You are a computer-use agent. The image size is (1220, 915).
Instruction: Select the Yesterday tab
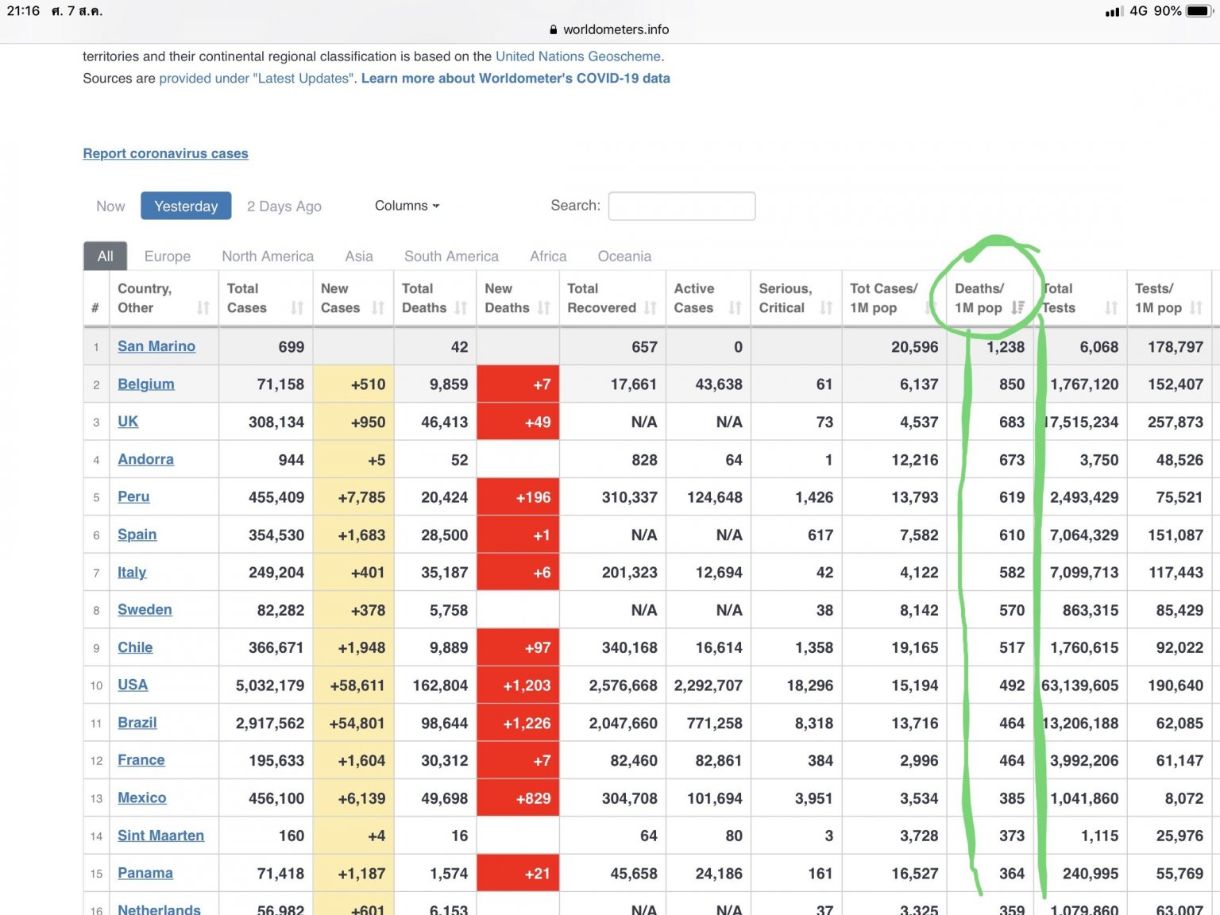186,206
